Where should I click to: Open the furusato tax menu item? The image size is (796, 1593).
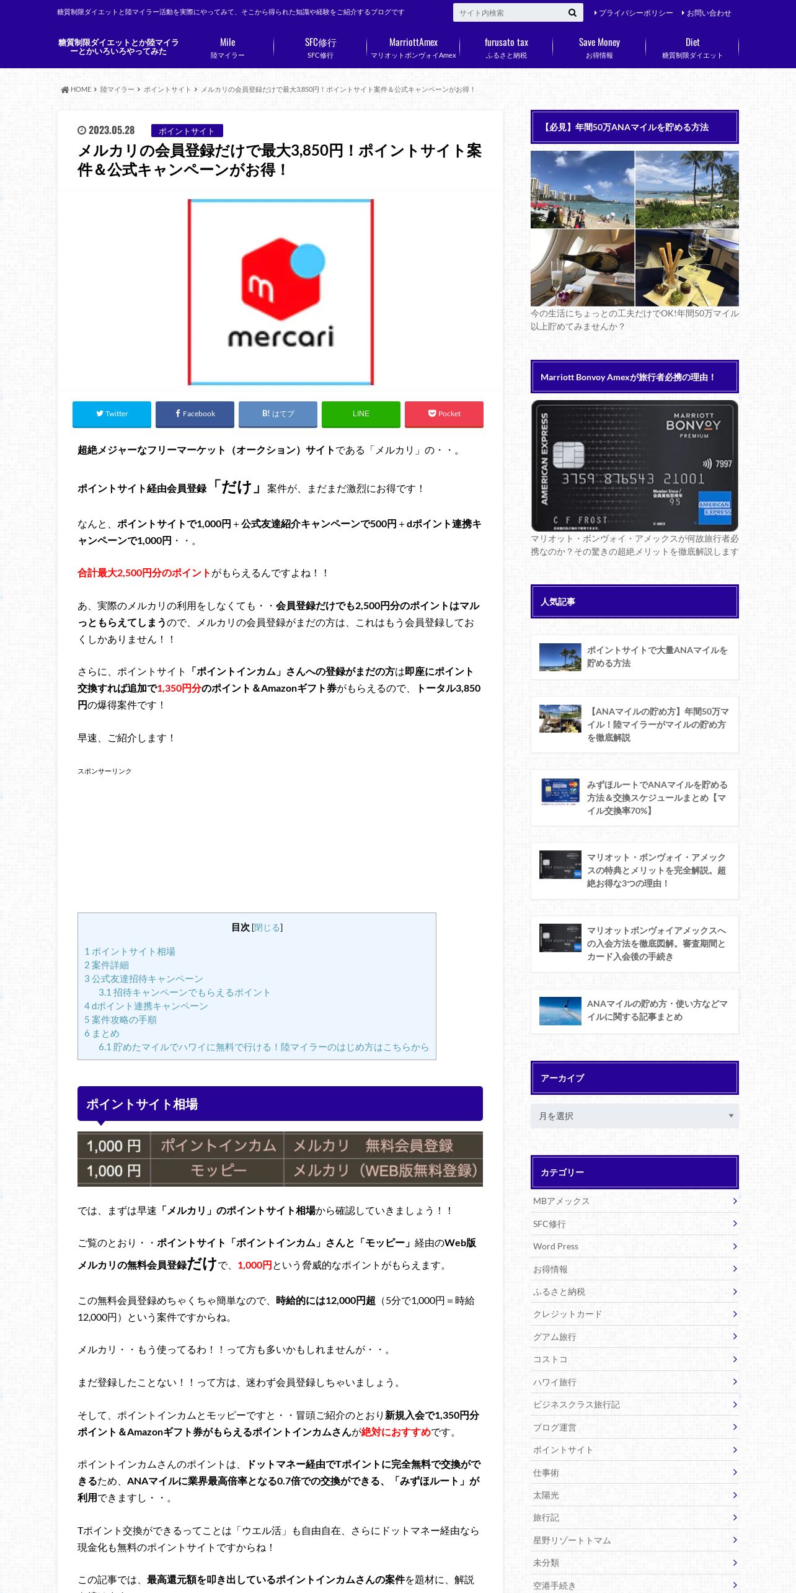coord(506,48)
